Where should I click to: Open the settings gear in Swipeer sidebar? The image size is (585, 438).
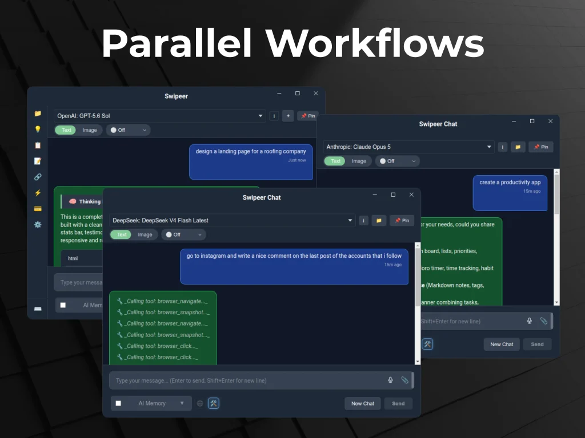pos(38,225)
